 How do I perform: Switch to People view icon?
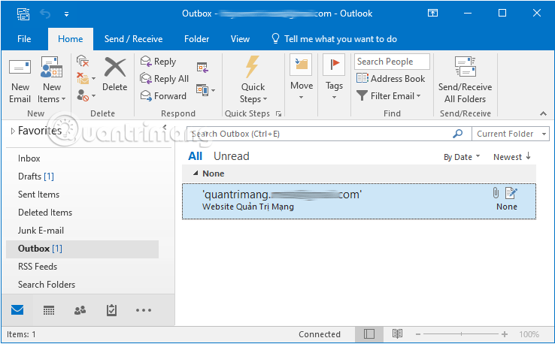[x=80, y=310]
